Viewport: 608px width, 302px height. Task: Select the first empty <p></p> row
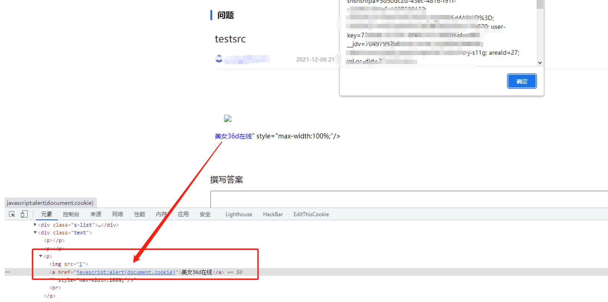(x=54, y=241)
